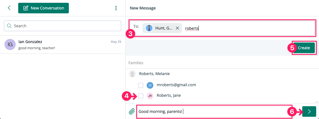Viewport: 319px width, 119px height.
Task: Select the Roberts, Melanie family row
Action: (222, 74)
